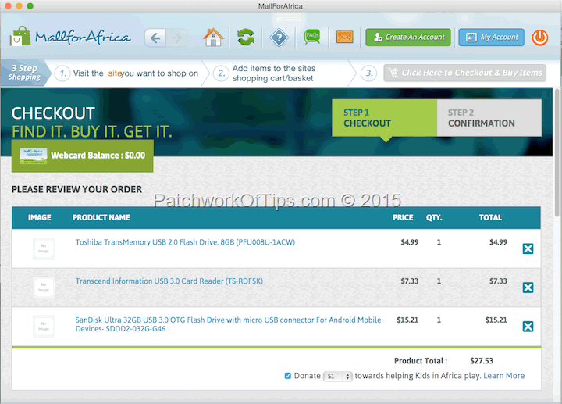Image resolution: width=562 pixels, height=404 pixels.
Task: Click the macOS yellow minimize window button
Action: [x=20, y=5]
